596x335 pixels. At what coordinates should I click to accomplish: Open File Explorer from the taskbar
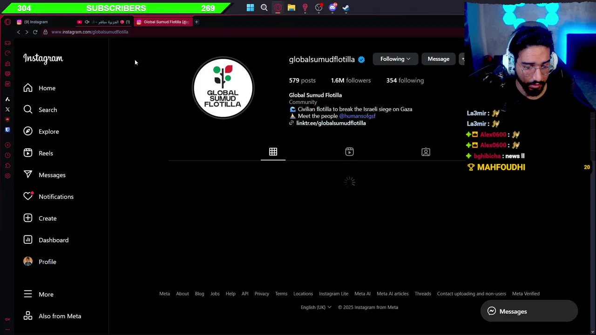click(291, 8)
